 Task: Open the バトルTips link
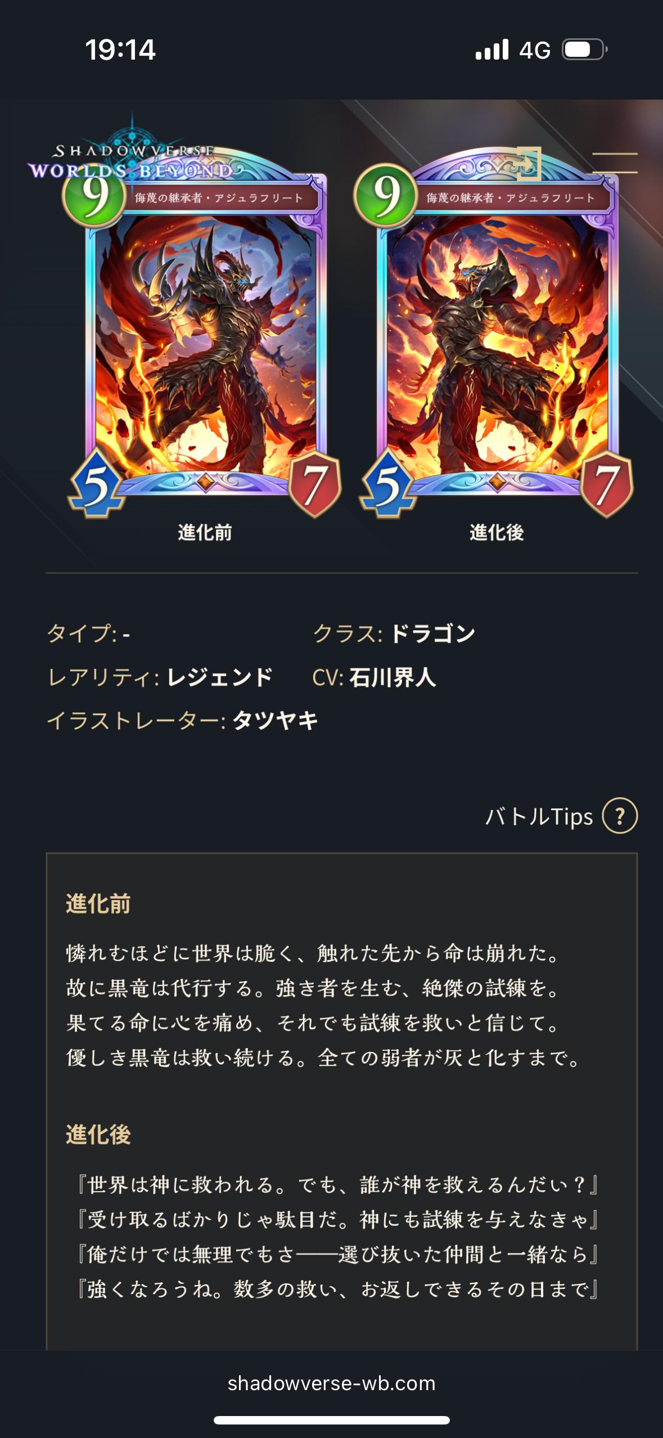tap(539, 816)
